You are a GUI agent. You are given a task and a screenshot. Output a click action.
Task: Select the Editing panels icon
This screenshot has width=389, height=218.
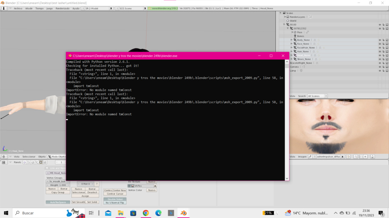41,162
